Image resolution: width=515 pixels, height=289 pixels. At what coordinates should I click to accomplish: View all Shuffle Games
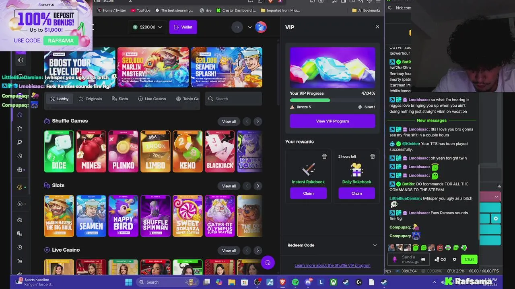tap(229, 122)
